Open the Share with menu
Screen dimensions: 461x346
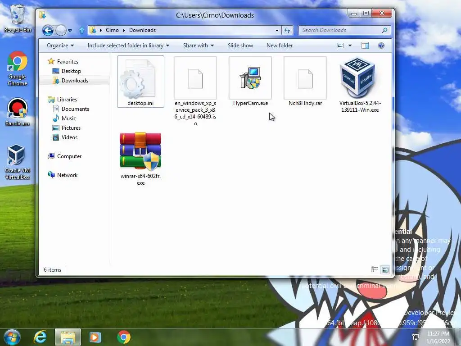pos(199,46)
